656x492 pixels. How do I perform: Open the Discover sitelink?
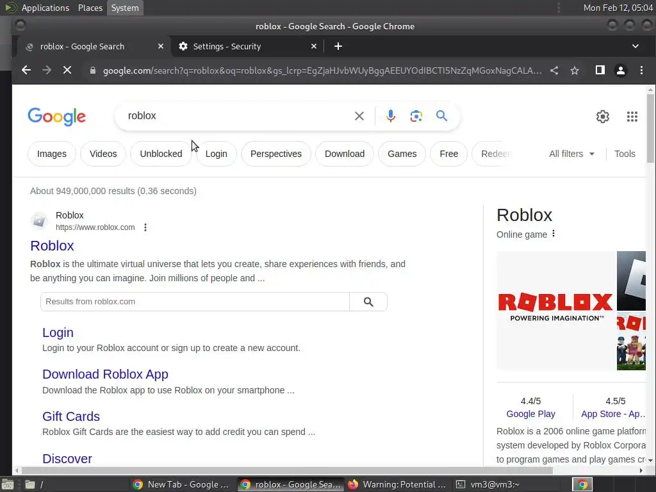pos(67,459)
